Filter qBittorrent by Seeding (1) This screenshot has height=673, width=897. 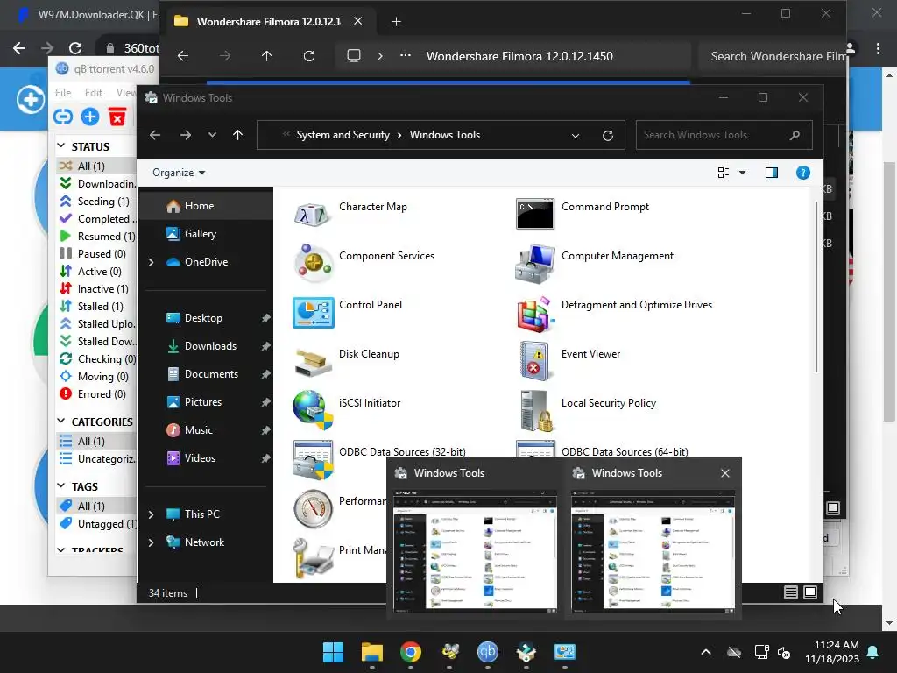click(96, 201)
